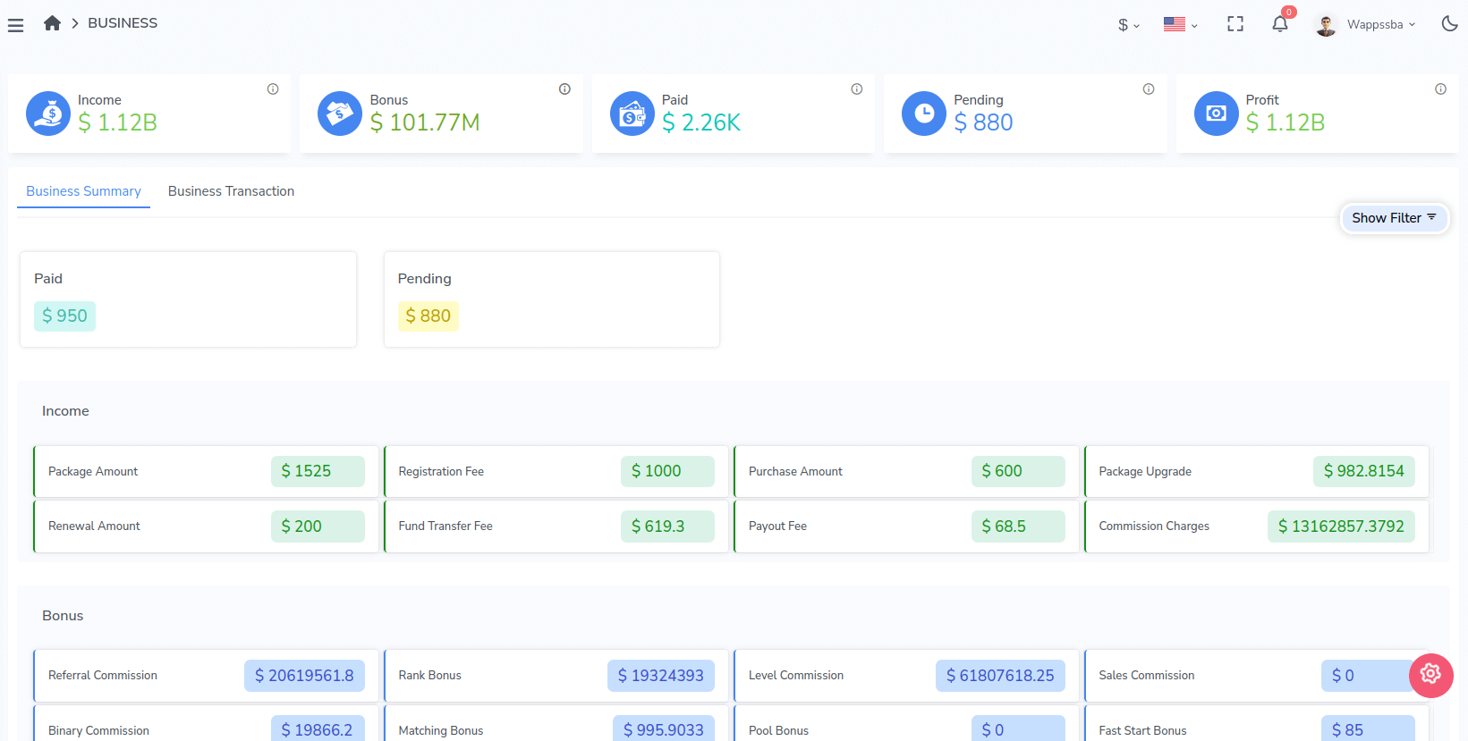Click Level Commission $ 61807618.25 value
This screenshot has width=1468, height=741.
click(1000, 676)
